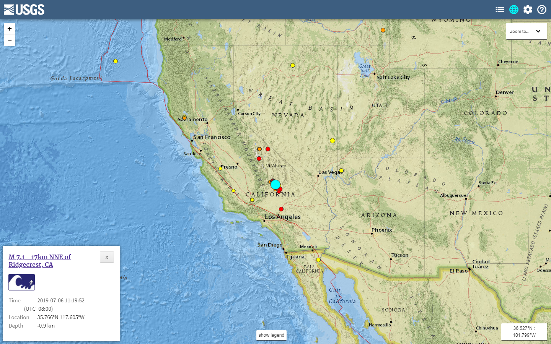
Task: Zoom out the map with minus button
Action: [x=10, y=40]
